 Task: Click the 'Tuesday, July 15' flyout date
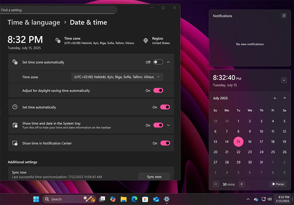pyautogui.click(x=225, y=85)
